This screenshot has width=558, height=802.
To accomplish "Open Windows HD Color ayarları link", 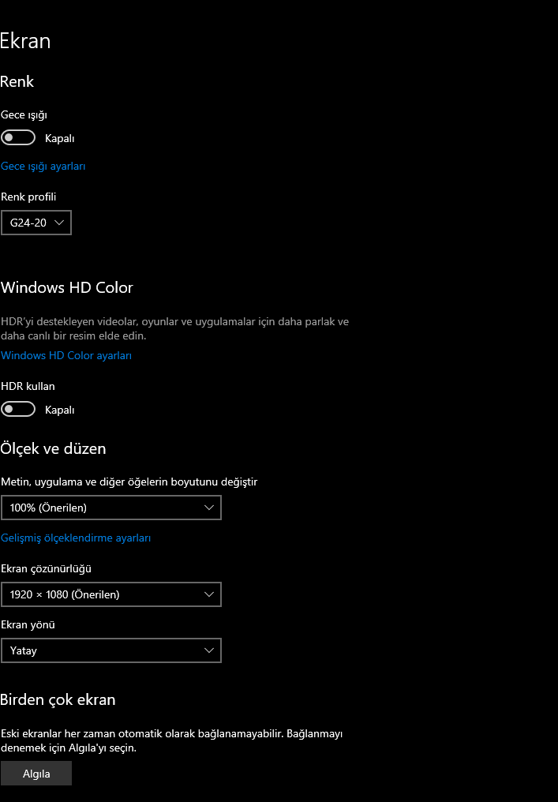I will [x=66, y=356].
